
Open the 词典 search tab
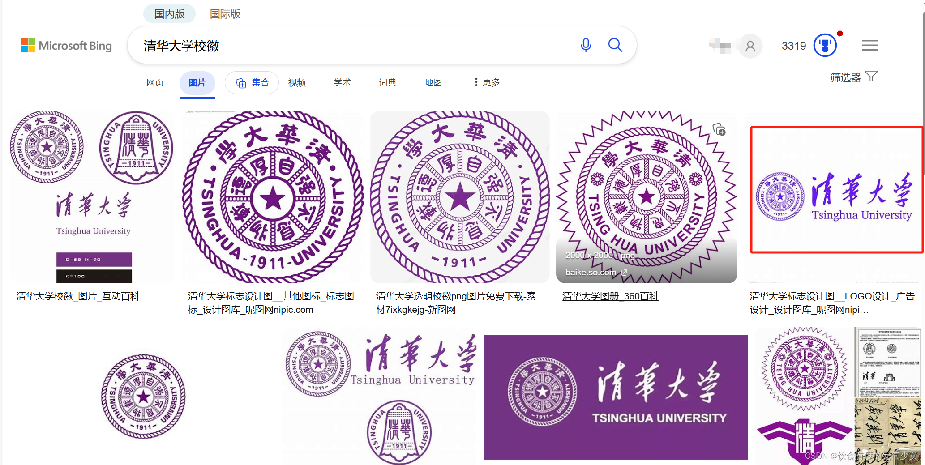[x=388, y=82]
